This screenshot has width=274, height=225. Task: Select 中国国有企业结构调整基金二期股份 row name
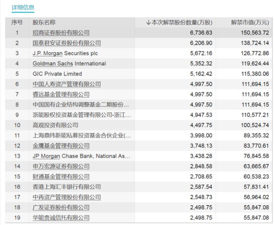[81, 105]
